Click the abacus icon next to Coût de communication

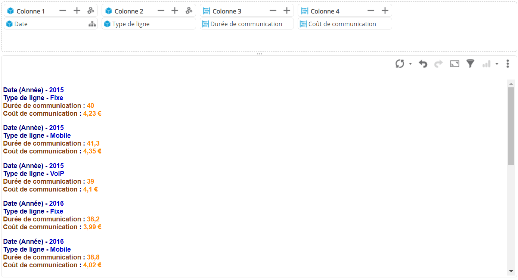[x=303, y=24]
